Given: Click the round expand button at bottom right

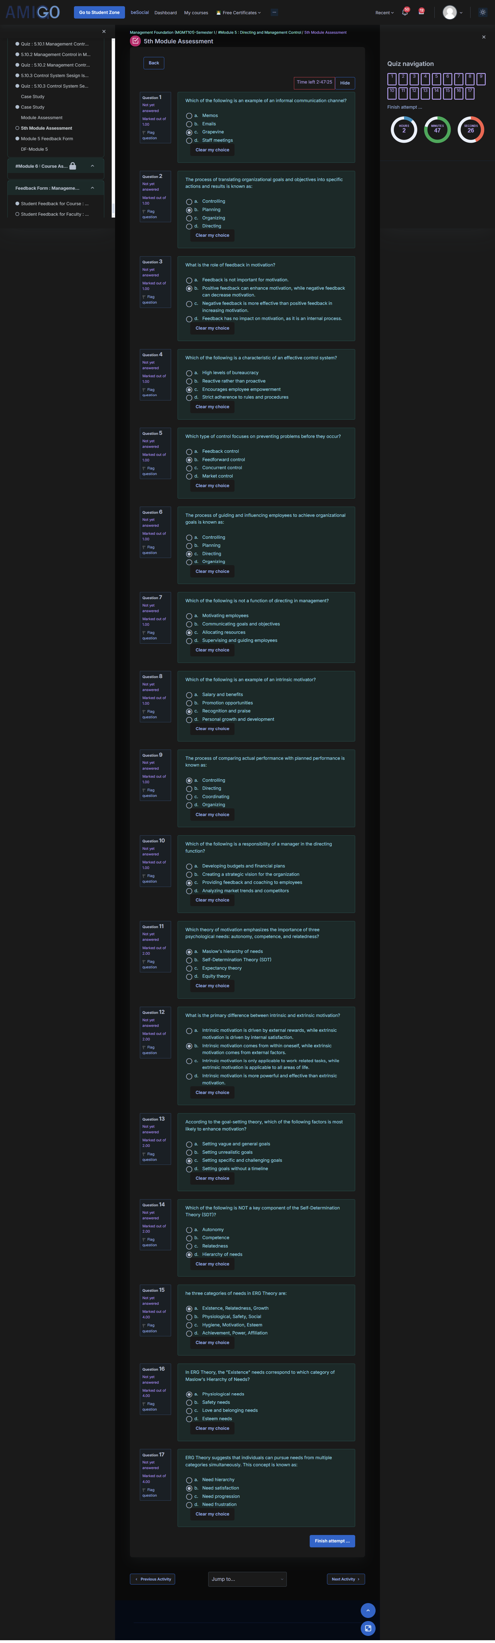Looking at the screenshot, I should coord(368,1628).
